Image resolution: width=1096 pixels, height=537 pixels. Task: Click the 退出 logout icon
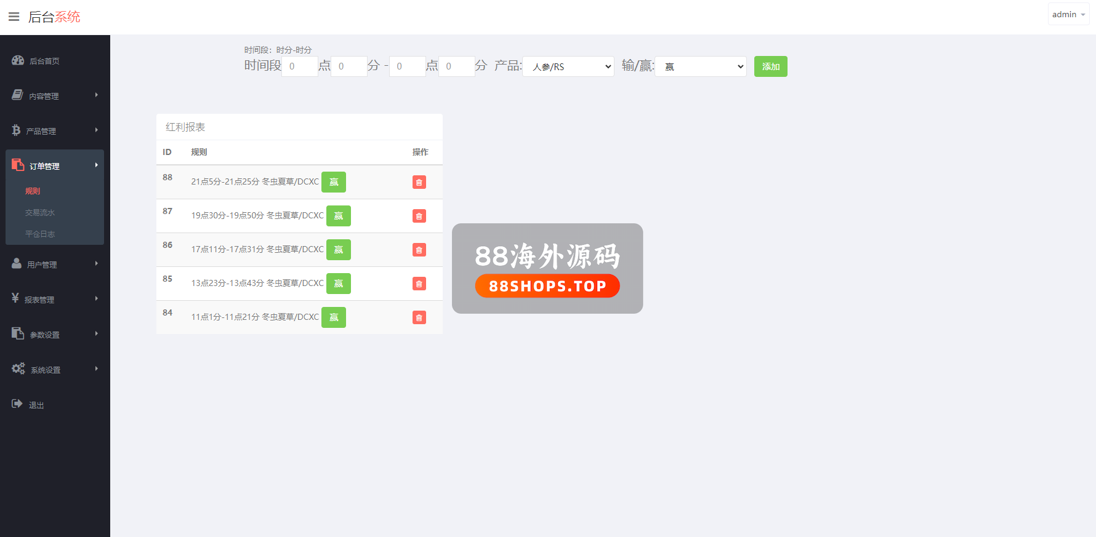[x=17, y=404]
